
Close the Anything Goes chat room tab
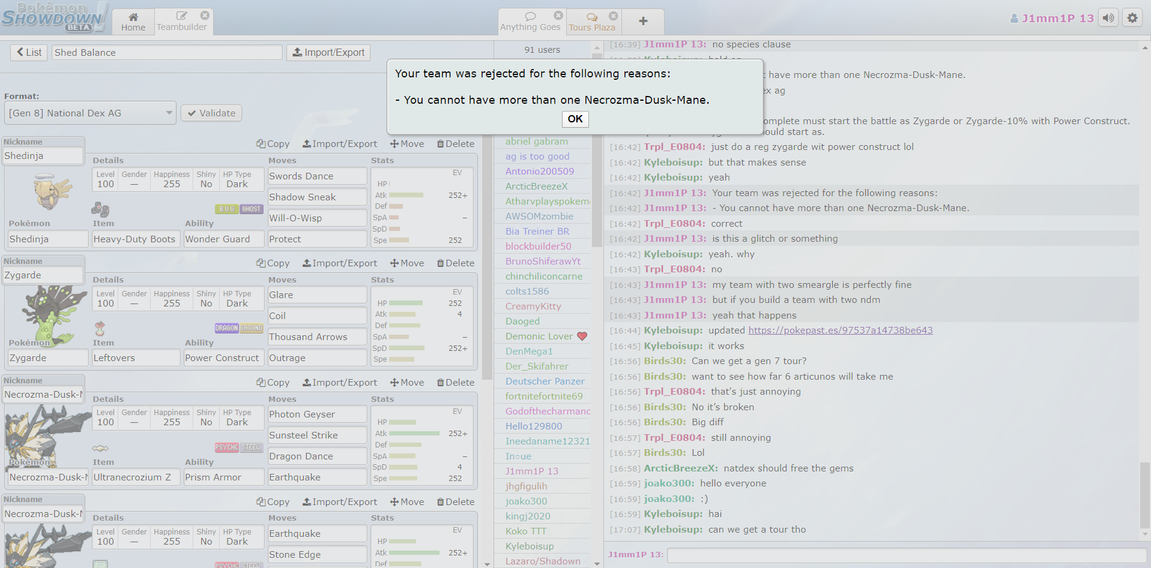[558, 16]
